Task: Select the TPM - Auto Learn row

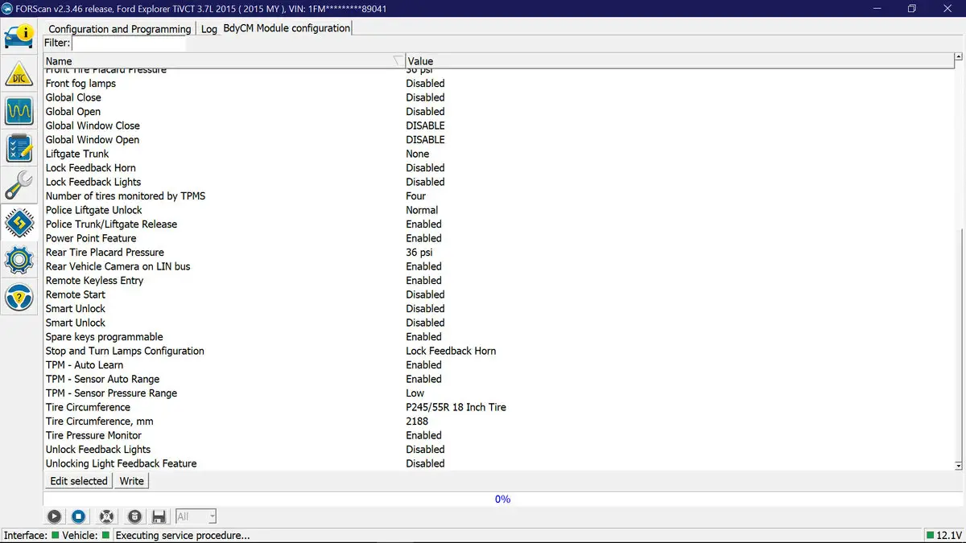Action: tap(497, 365)
